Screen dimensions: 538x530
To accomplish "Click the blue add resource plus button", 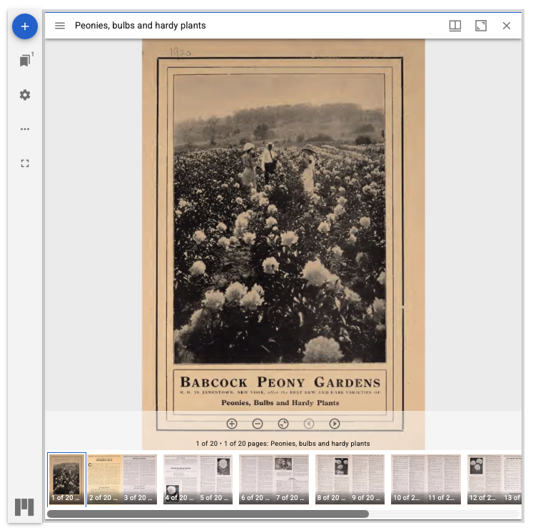I will click(25, 26).
